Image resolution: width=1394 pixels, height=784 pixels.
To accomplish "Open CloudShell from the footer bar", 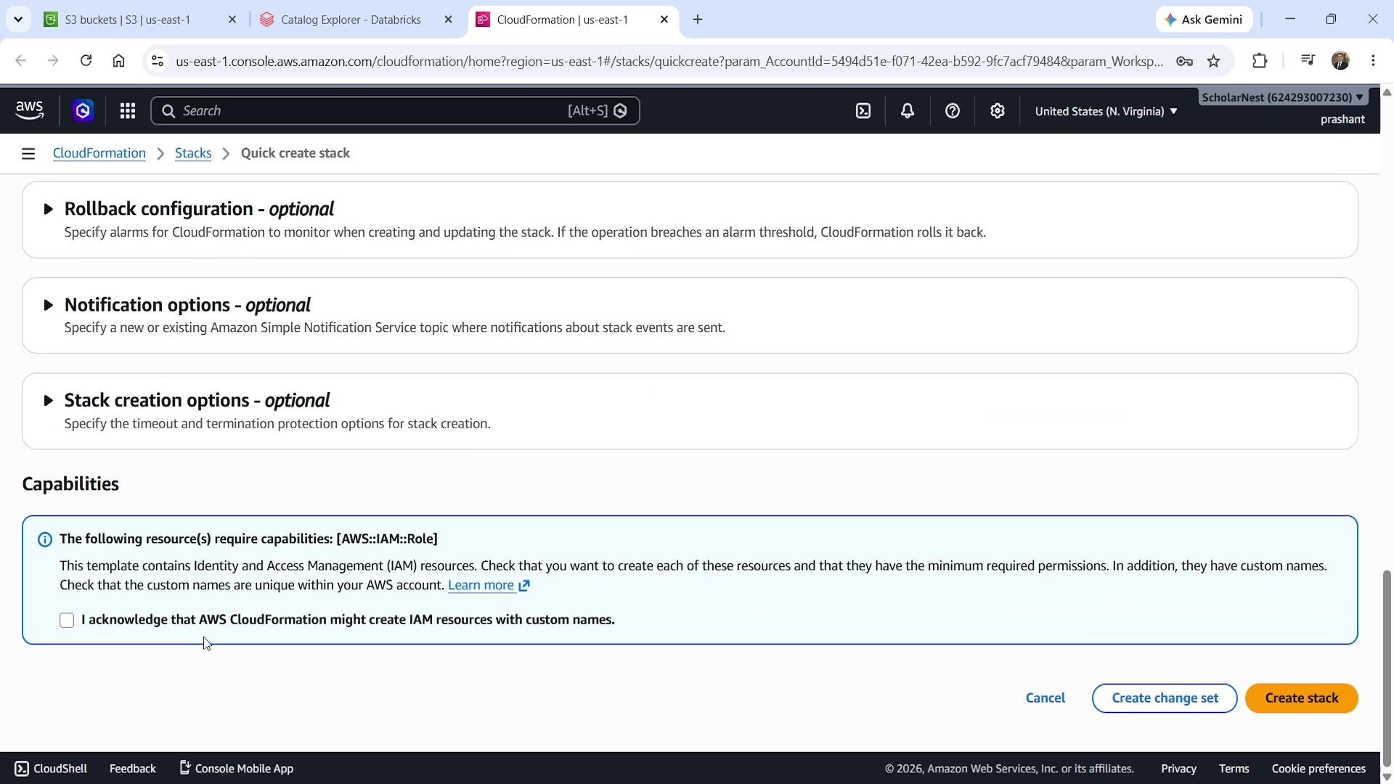I will click(x=51, y=768).
